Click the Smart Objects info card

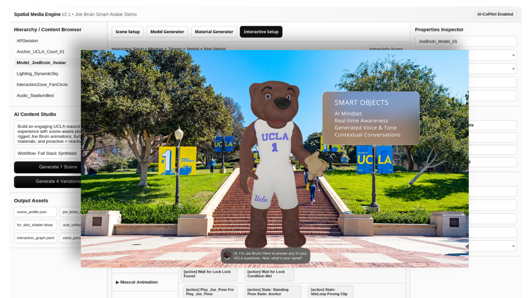pos(371,118)
